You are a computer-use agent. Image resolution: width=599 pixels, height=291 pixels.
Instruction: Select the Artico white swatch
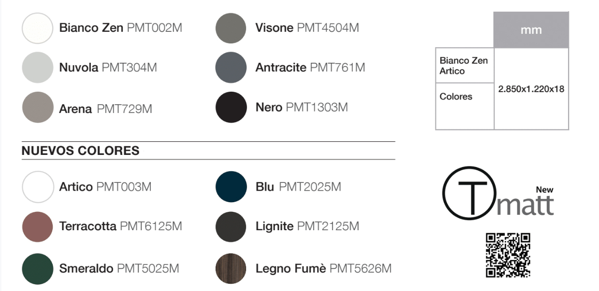[38, 187]
